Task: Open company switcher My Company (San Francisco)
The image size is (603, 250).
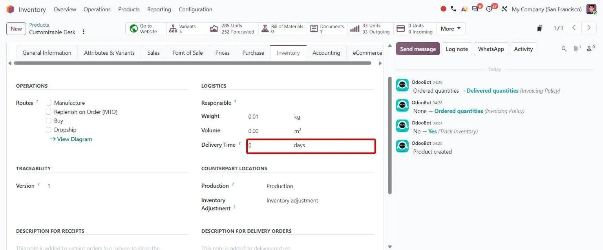Action: click(x=546, y=9)
